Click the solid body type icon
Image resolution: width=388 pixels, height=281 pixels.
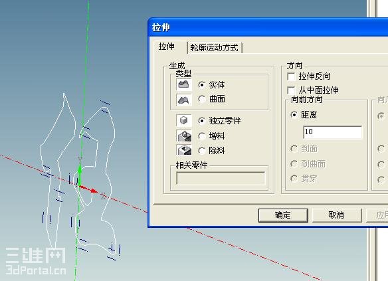click(184, 84)
